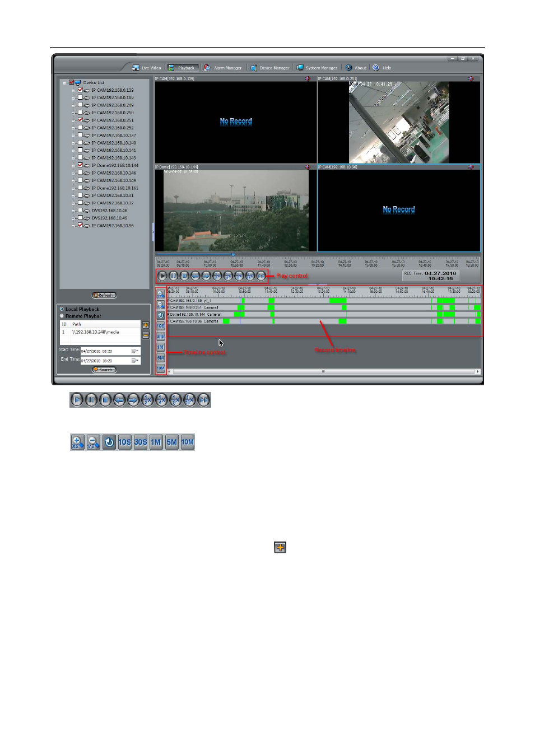The image size is (535, 756).
Task: Switch to the Playback tab
Action: tap(182, 68)
